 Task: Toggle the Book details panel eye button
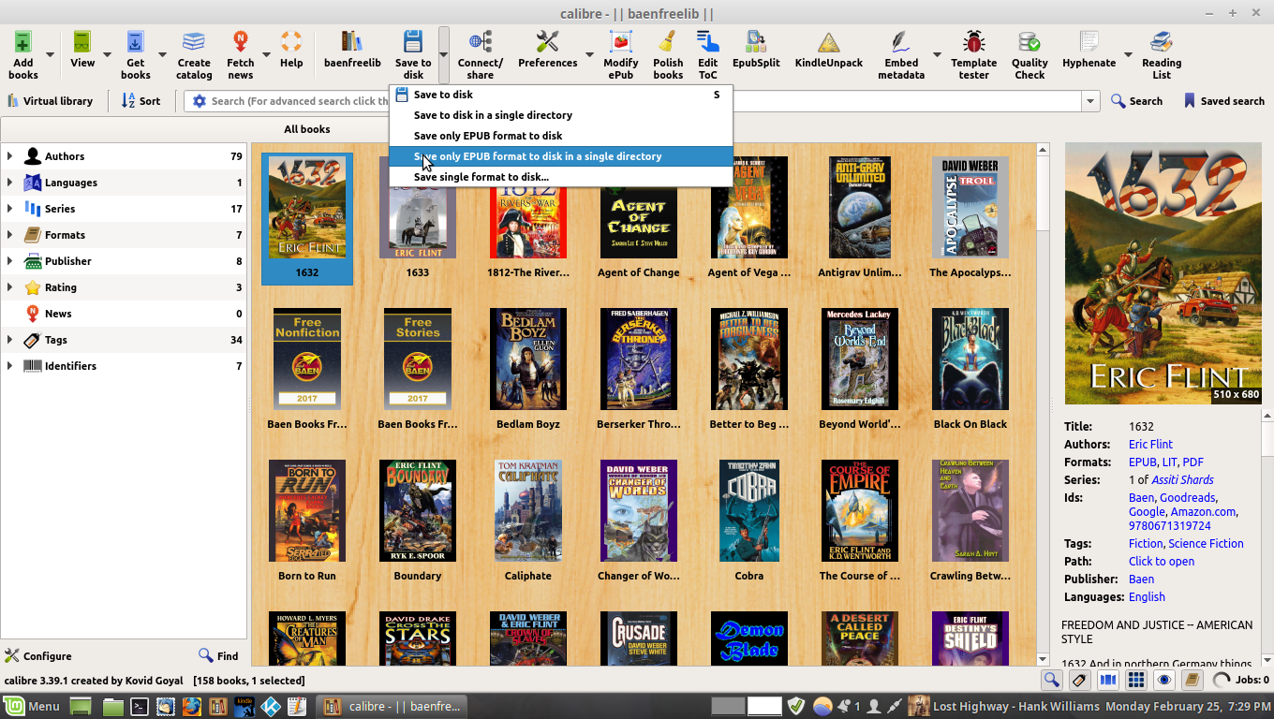pos(1163,681)
